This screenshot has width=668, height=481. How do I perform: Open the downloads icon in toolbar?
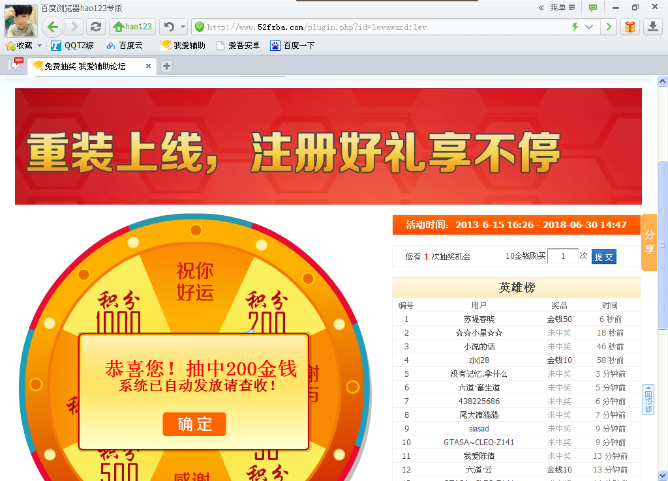coord(652,27)
